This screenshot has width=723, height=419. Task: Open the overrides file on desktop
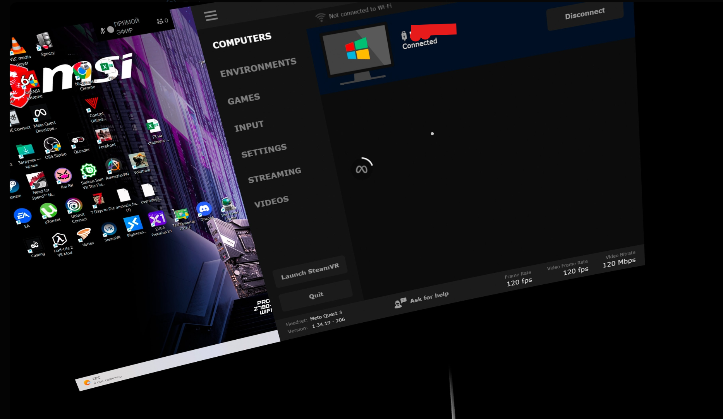pyautogui.click(x=149, y=193)
